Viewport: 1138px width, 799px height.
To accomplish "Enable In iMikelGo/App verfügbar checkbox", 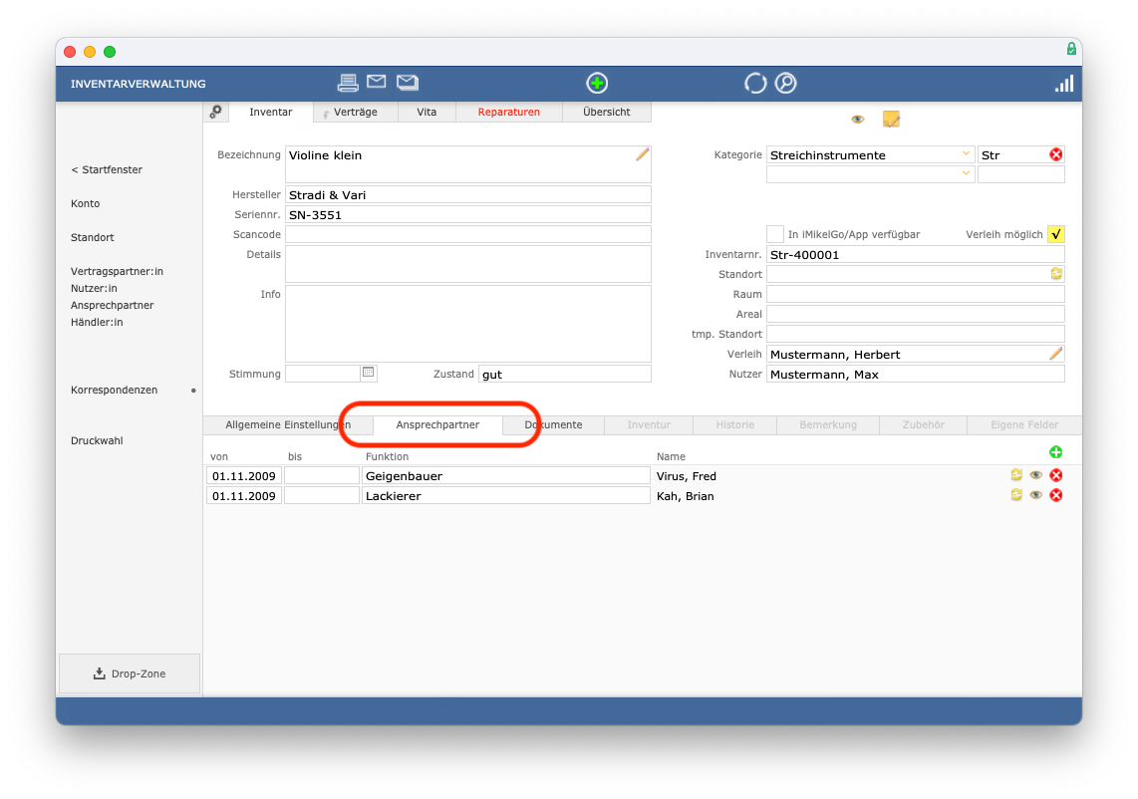I will [x=774, y=234].
